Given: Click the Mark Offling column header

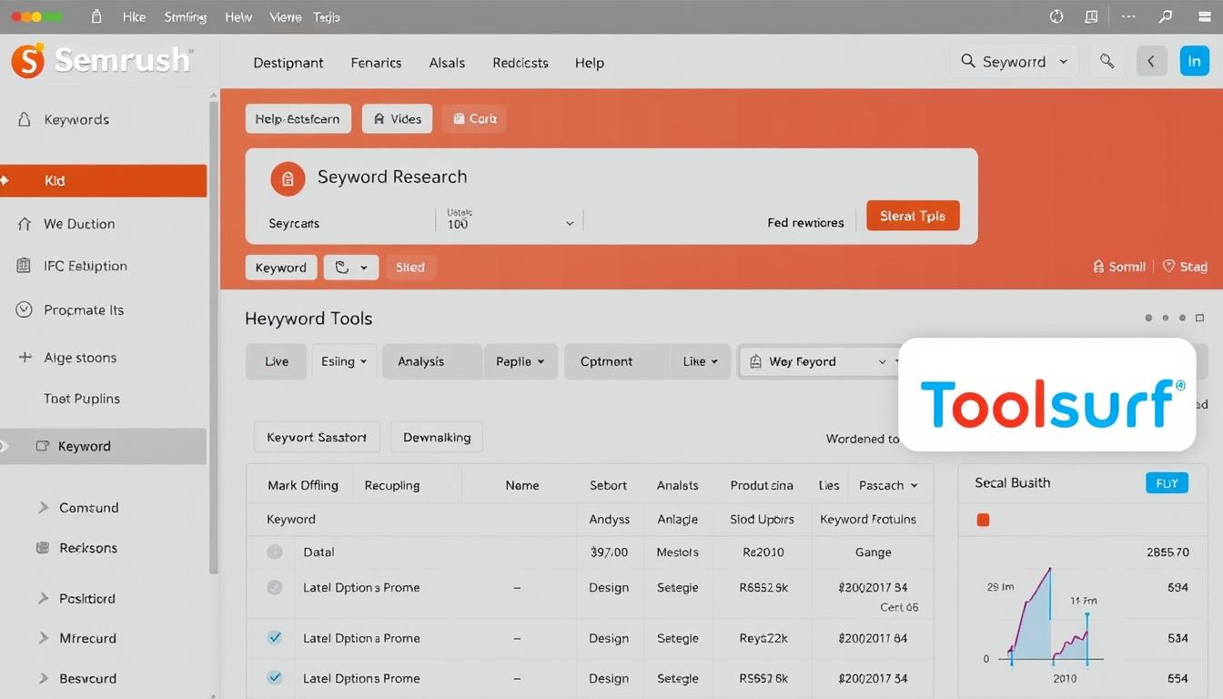Looking at the screenshot, I should click(x=303, y=485).
